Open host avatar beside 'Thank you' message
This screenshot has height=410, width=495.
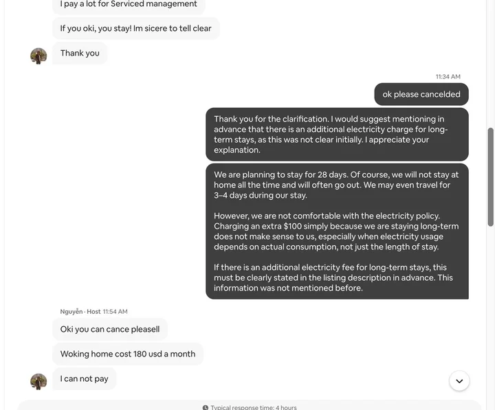click(38, 56)
